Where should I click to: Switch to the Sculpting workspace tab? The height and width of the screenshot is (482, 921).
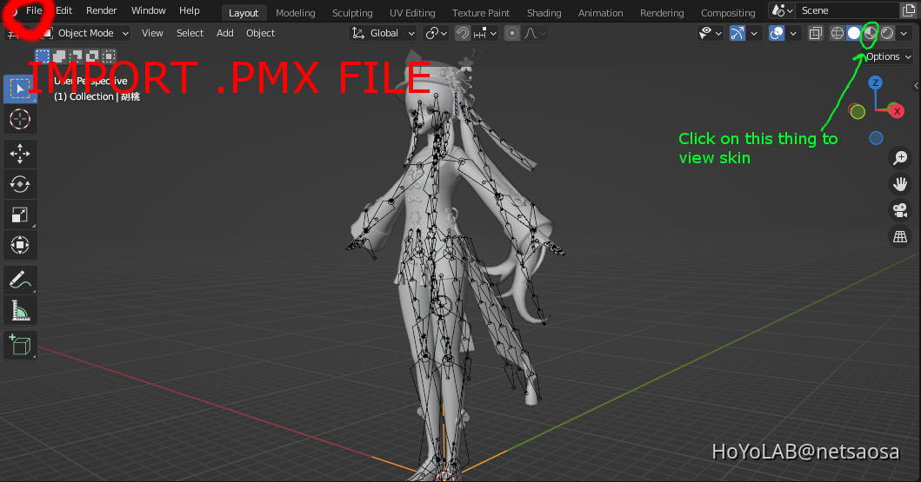tap(351, 13)
